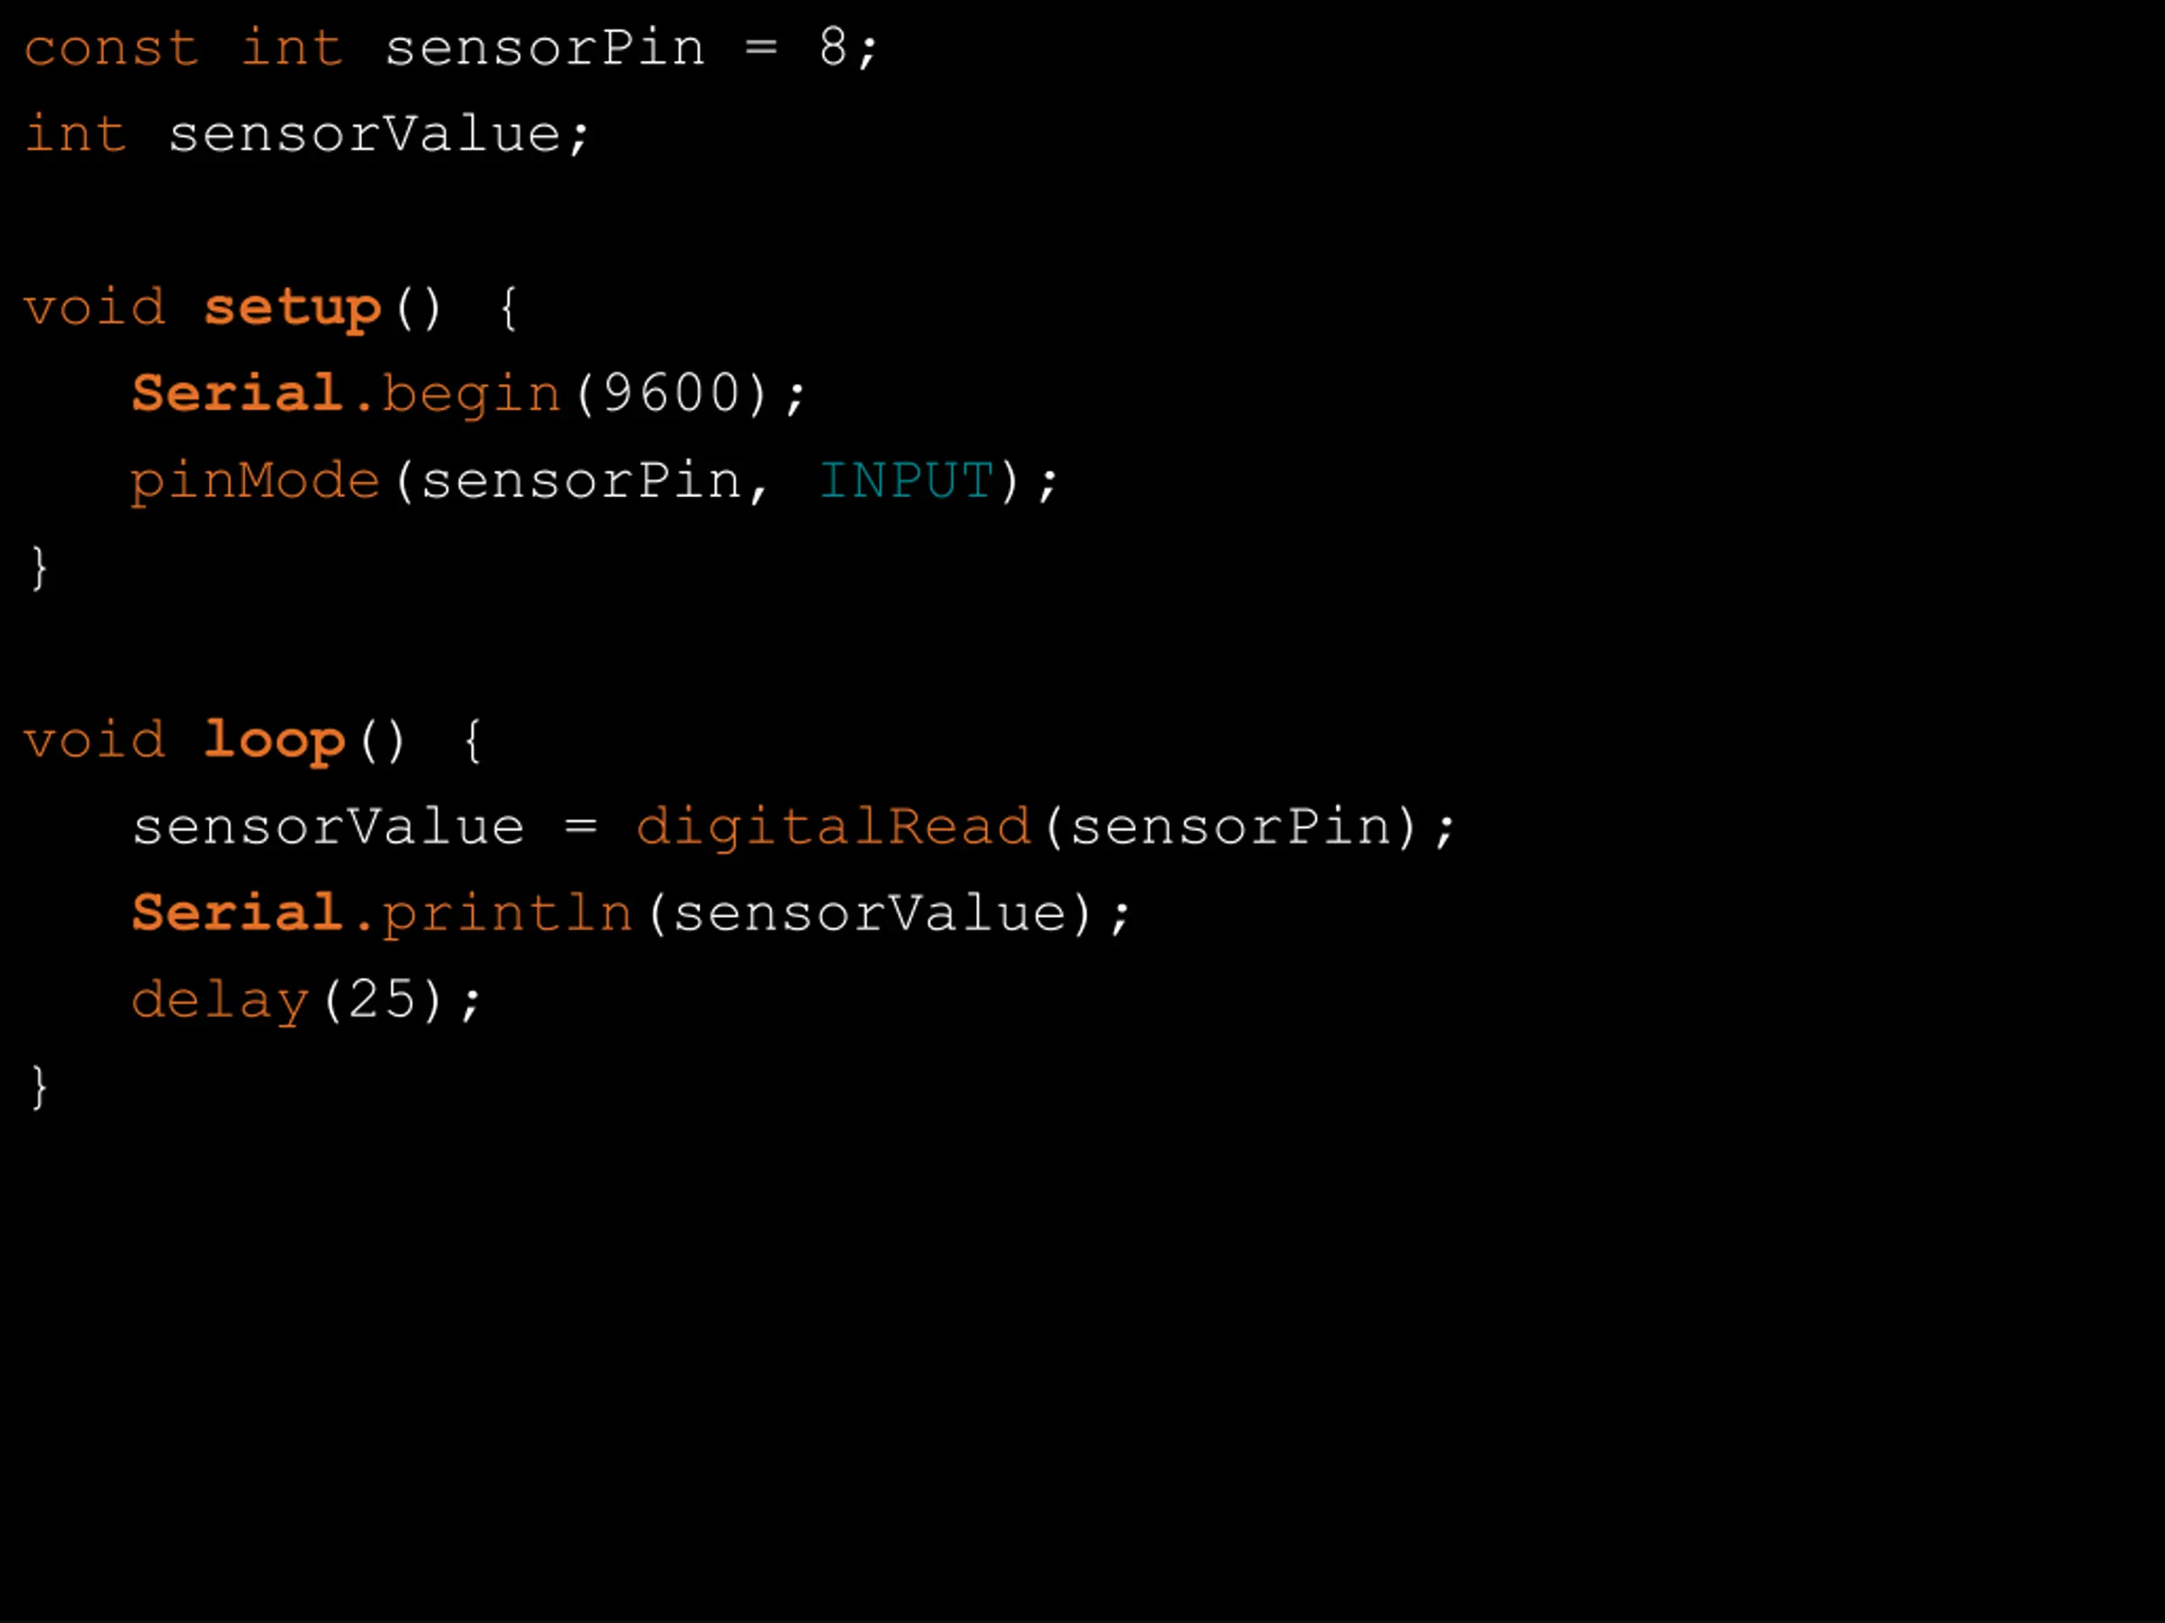Image resolution: width=2165 pixels, height=1623 pixels.
Task: Click the teal INPUT constant
Action: [907, 480]
